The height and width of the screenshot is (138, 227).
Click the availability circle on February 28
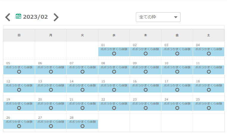pos(83,126)
